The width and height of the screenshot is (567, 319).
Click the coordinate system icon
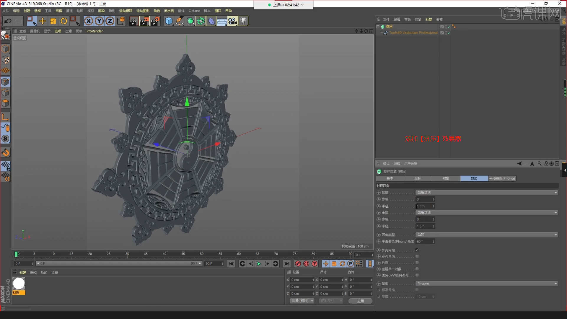point(121,21)
